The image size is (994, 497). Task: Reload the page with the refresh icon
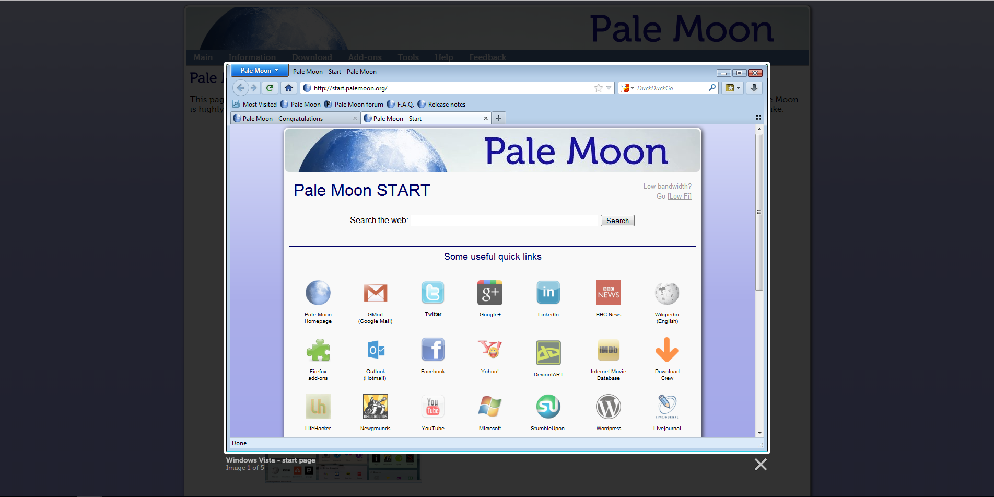(x=270, y=88)
